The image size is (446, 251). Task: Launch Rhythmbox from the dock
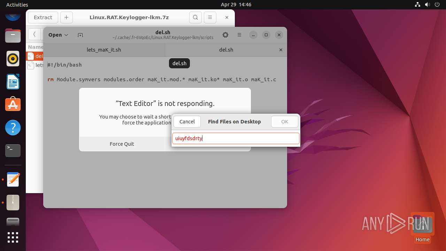(13, 59)
